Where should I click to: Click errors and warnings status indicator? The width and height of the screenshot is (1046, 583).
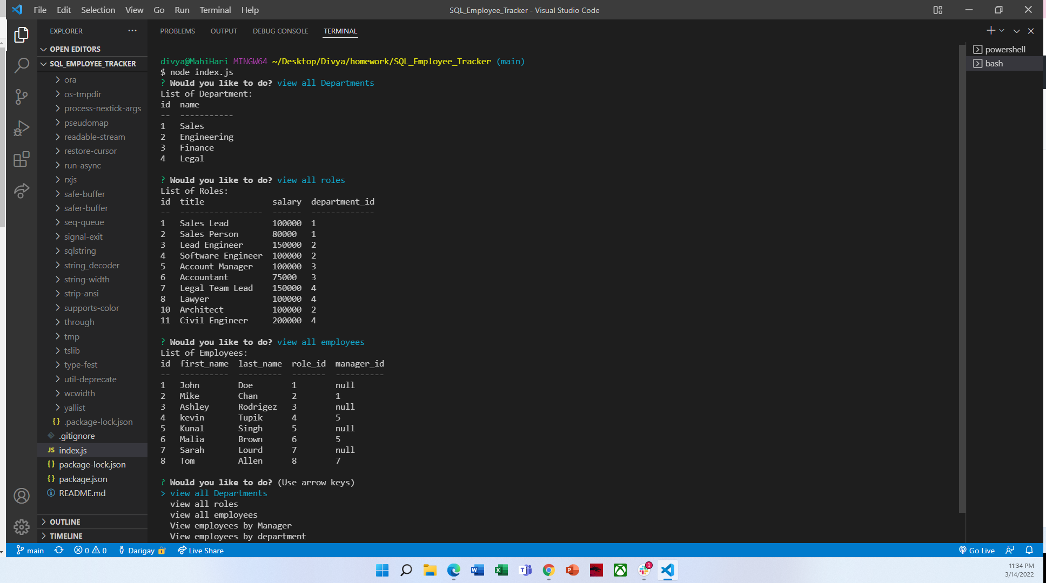(90, 550)
